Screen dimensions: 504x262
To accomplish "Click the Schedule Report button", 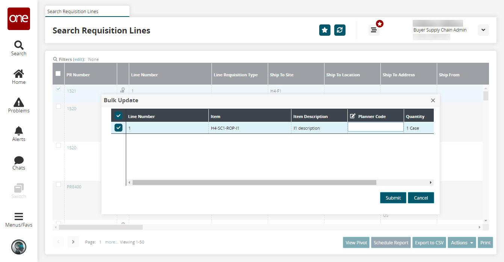I will click(x=391, y=242).
